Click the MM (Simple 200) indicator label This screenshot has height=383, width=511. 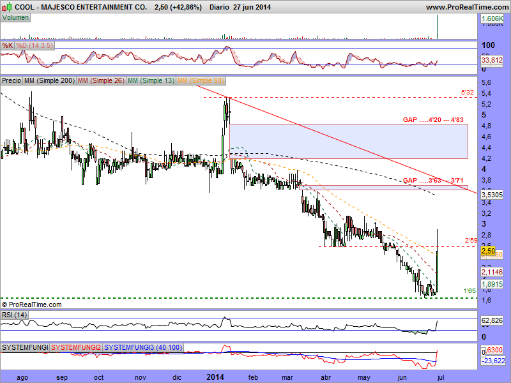pos(49,80)
